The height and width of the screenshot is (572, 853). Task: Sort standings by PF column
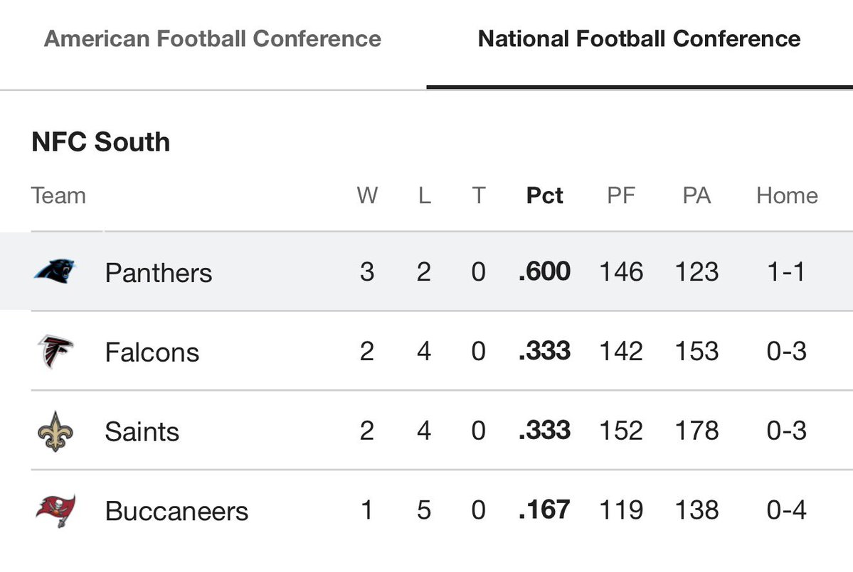620,195
